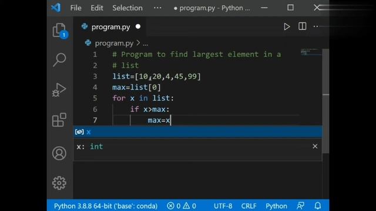
Task: Click the max=list[0] code line
Action: click(x=136, y=87)
